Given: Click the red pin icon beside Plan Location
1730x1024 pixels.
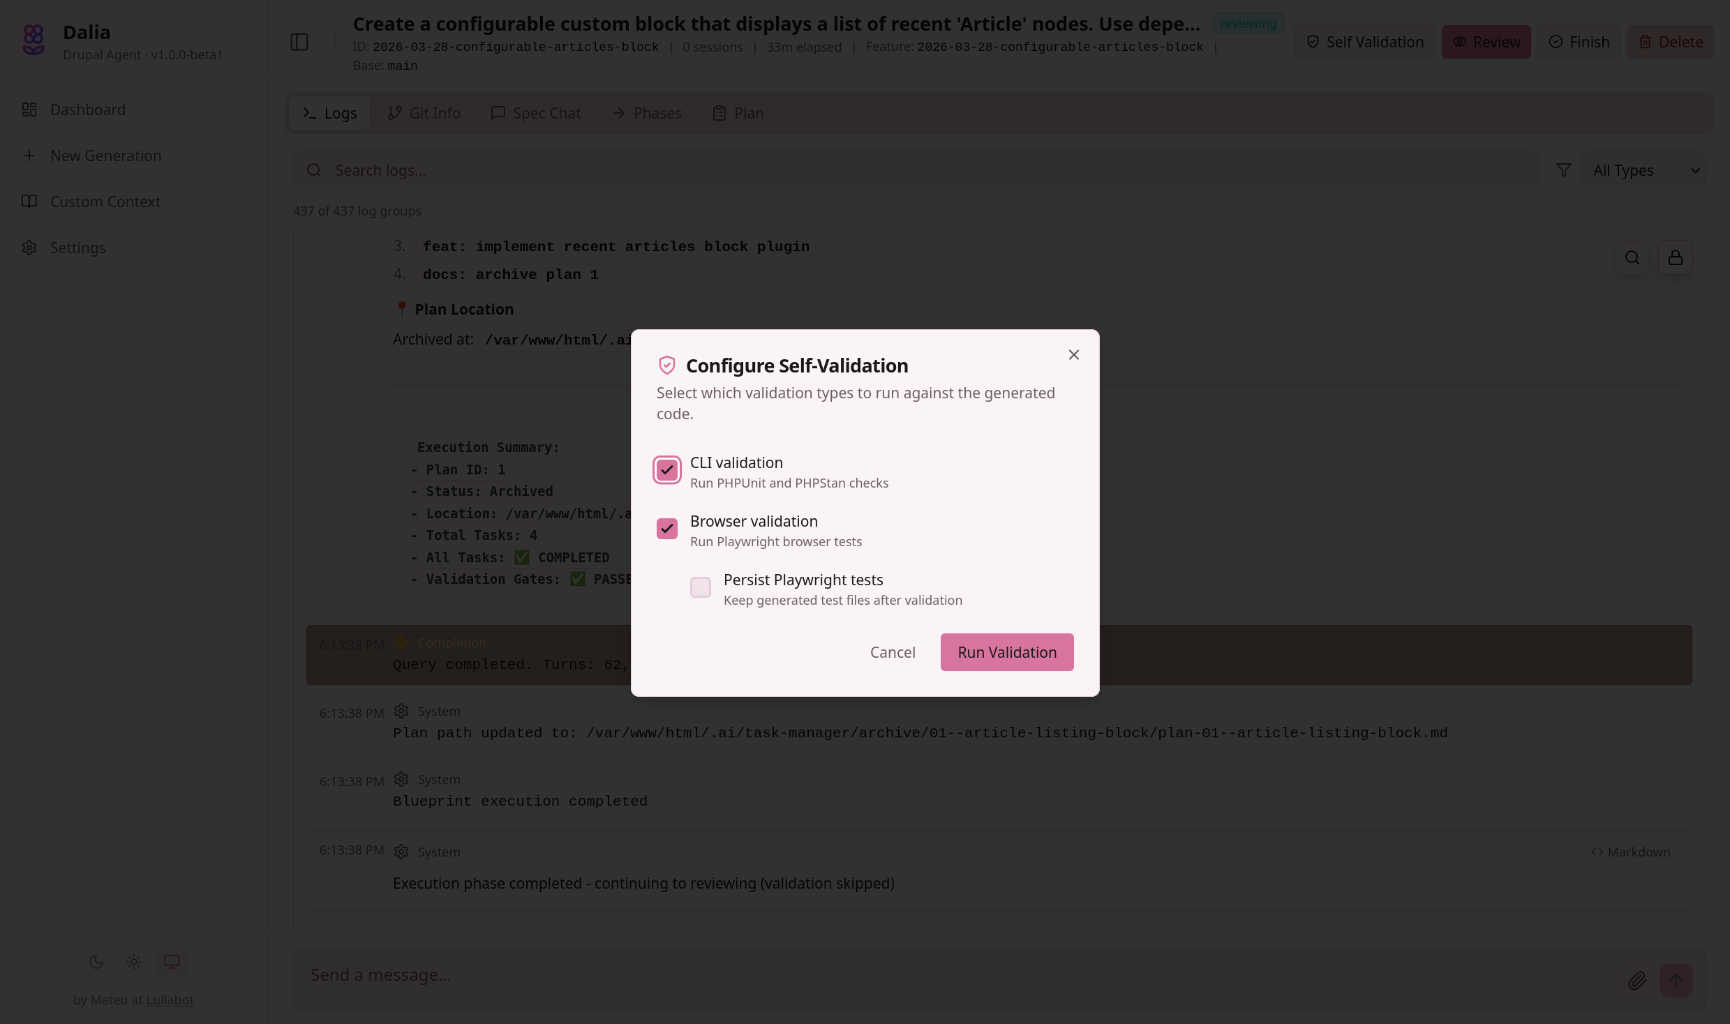Looking at the screenshot, I should tap(401, 308).
